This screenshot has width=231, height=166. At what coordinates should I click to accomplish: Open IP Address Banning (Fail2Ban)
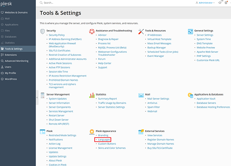65,39
